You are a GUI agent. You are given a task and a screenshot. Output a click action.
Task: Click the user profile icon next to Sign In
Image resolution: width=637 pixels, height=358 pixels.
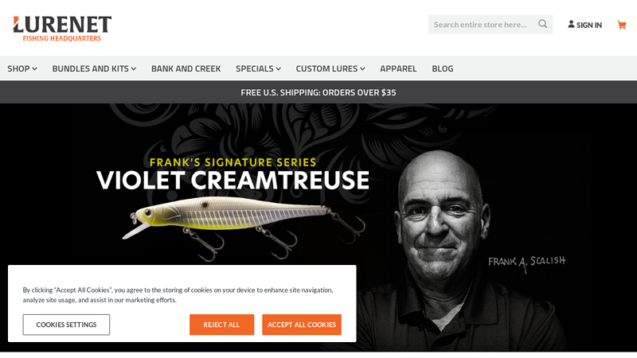tap(571, 25)
